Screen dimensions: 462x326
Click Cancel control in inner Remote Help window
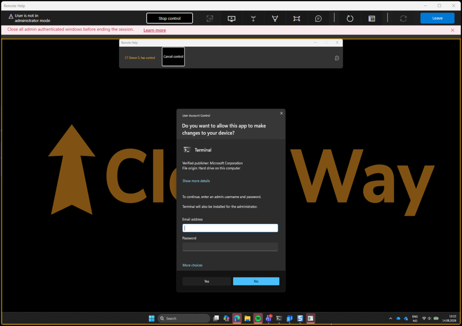point(173,56)
